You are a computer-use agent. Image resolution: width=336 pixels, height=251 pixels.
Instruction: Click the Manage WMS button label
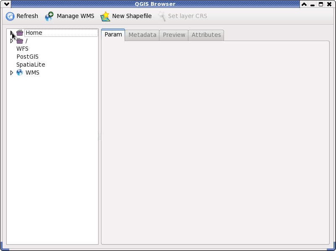[x=76, y=16]
